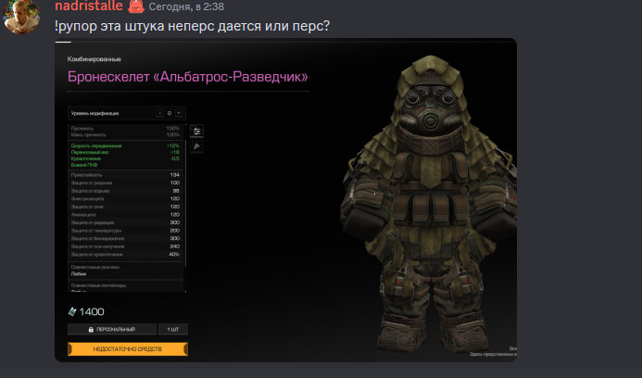Click the "Скорость передвижения" stat row

[125, 145]
